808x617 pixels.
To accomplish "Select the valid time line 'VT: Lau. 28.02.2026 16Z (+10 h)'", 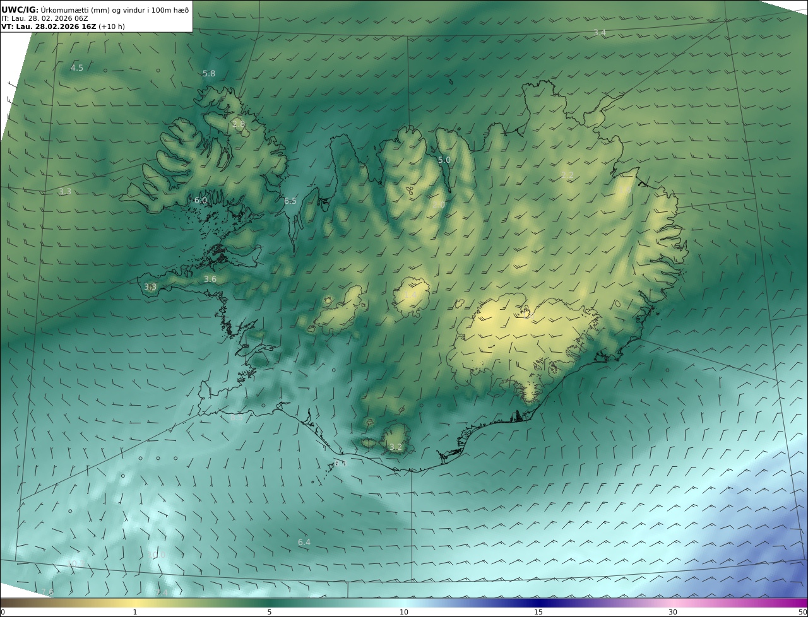I will 64,27.
